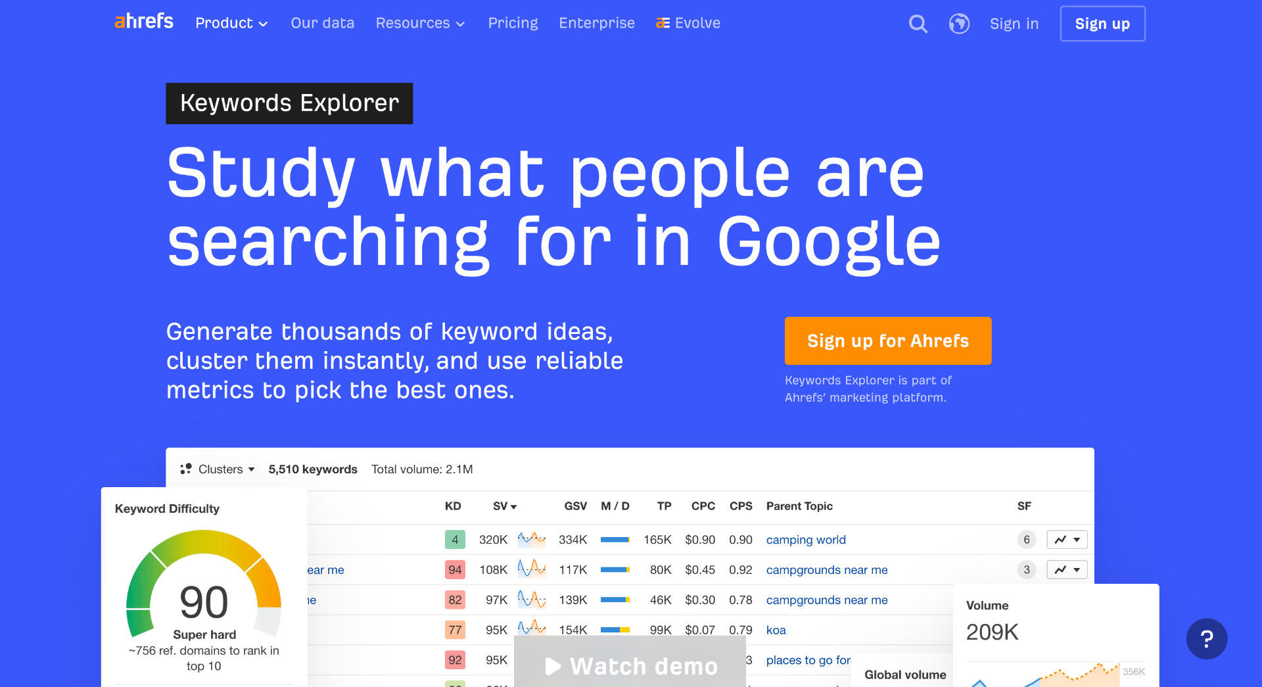
Task: Open campgrounds near me link in 97K row
Action: pyautogui.click(x=827, y=600)
